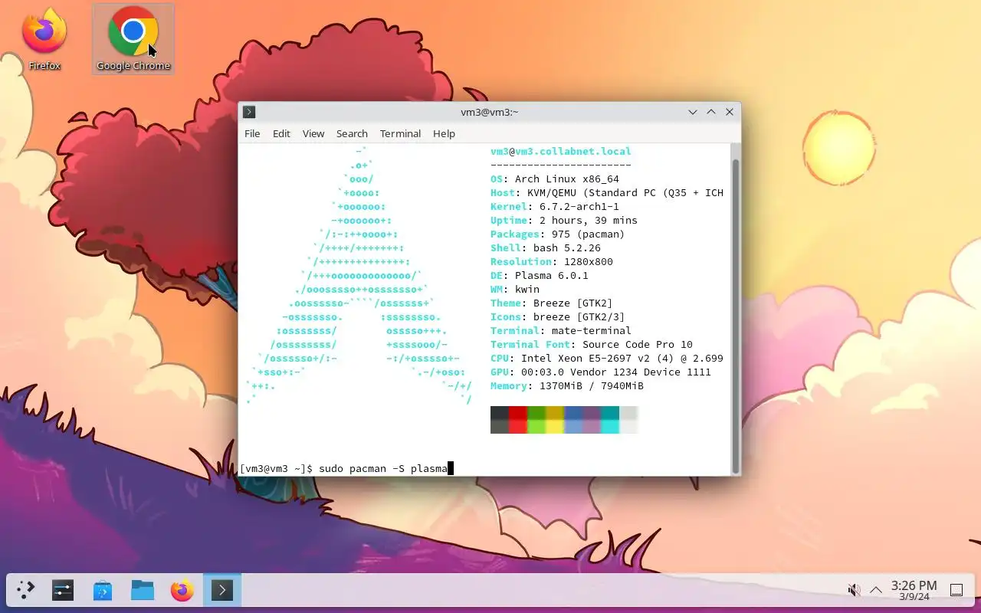
Task: Click the 'Uptime: 2 hours, 39 mins' line
Action: click(x=564, y=221)
